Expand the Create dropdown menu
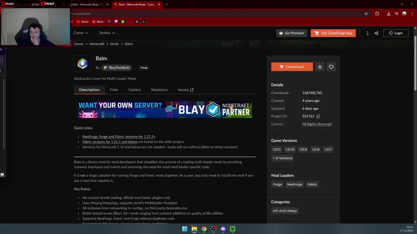This screenshot has height=234, width=417. tap(81, 33)
